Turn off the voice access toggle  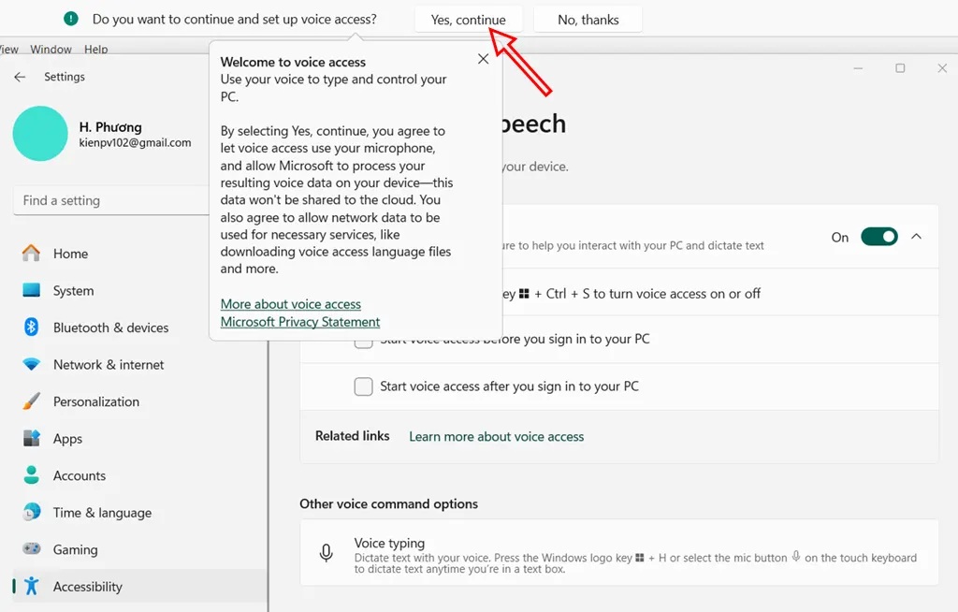[878, 237]
